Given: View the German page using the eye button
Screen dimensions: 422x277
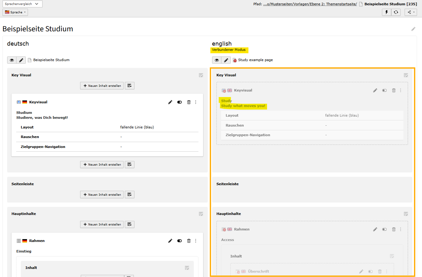Looking at the screenshot, I should click(x=12, y=60).
